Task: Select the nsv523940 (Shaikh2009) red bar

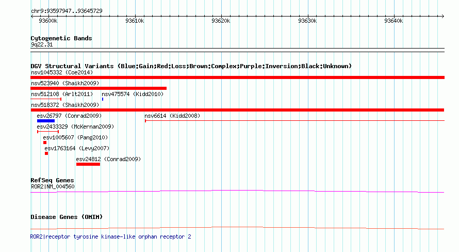Action: point(99,88)
